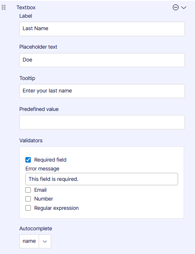The width and height of the screenshot is (195, 254).
Task: Click the Textbox section title
Action: pyautogui.click(x=26, y=8)
